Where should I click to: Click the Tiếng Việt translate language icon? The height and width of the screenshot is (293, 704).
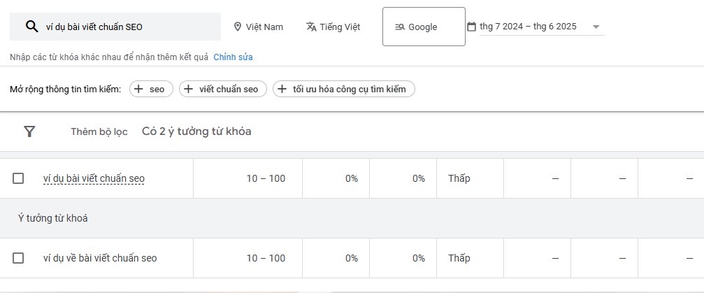[x=311, y=27]
